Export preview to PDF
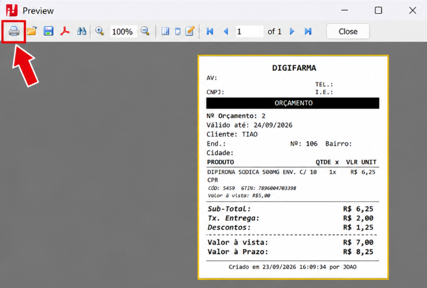Image resolution: width=427 pixels, height=288 pixels. [x=65, y=31]
